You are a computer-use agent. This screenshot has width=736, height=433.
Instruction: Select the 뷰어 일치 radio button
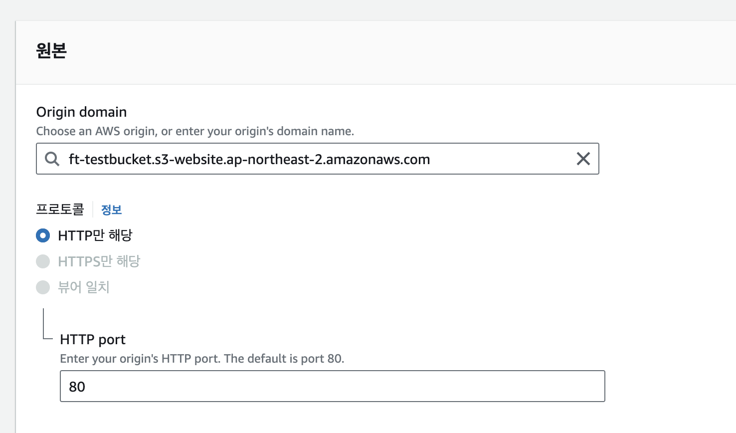[43, 287]
